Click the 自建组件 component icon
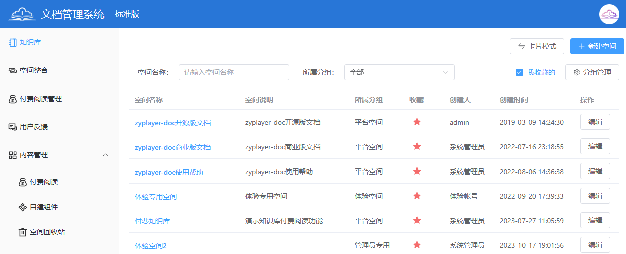The image size is (626, 254). (x=22, y=207)
